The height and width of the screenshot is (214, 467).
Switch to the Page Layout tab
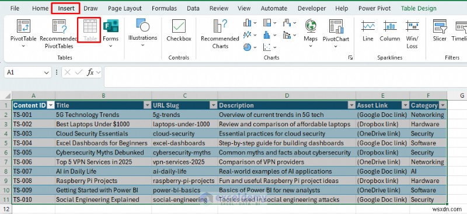point(125,8)
